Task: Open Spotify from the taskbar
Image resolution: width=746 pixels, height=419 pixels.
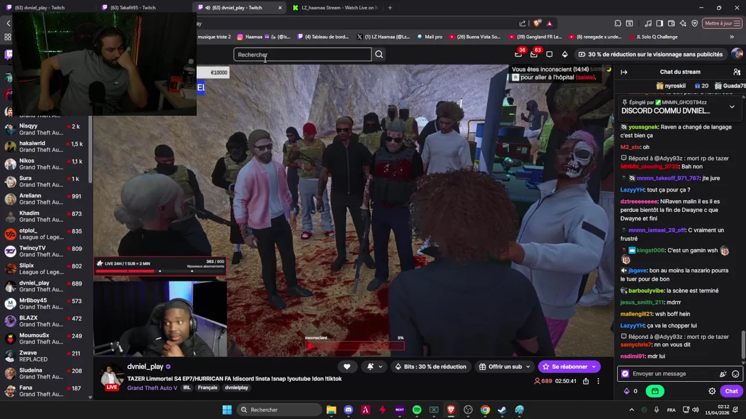Action: click(417, 410)
